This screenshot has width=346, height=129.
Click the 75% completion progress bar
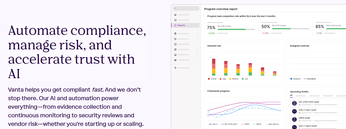pos(236,29)
